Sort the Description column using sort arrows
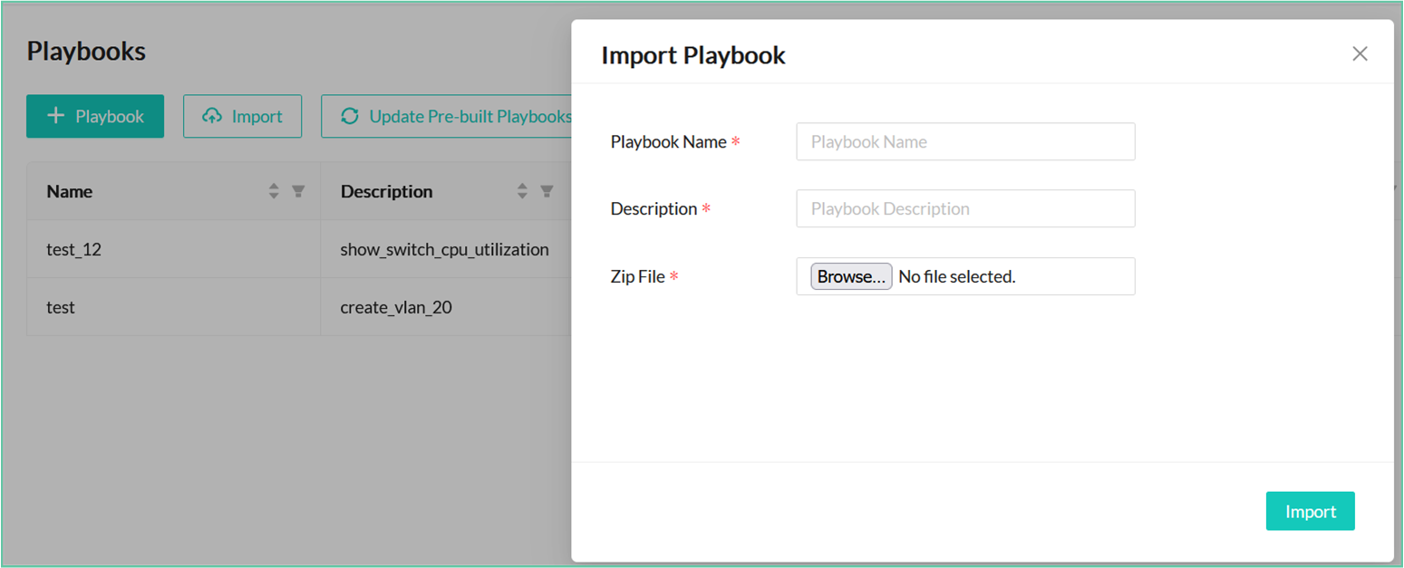 [x=522, y=191]
